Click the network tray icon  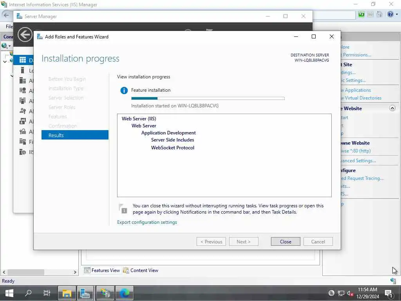pos(341,293)
